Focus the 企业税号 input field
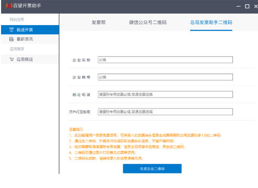The height and width of the screenshot is (188, 258). (165, 77)
